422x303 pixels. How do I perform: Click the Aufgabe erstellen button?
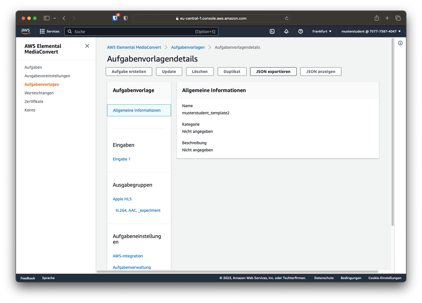point(129,72)
